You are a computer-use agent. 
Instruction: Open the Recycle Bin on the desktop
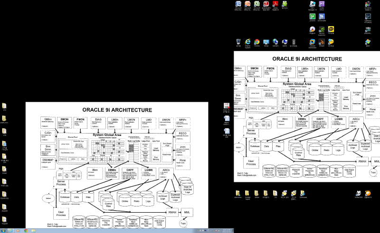[238, 43]
